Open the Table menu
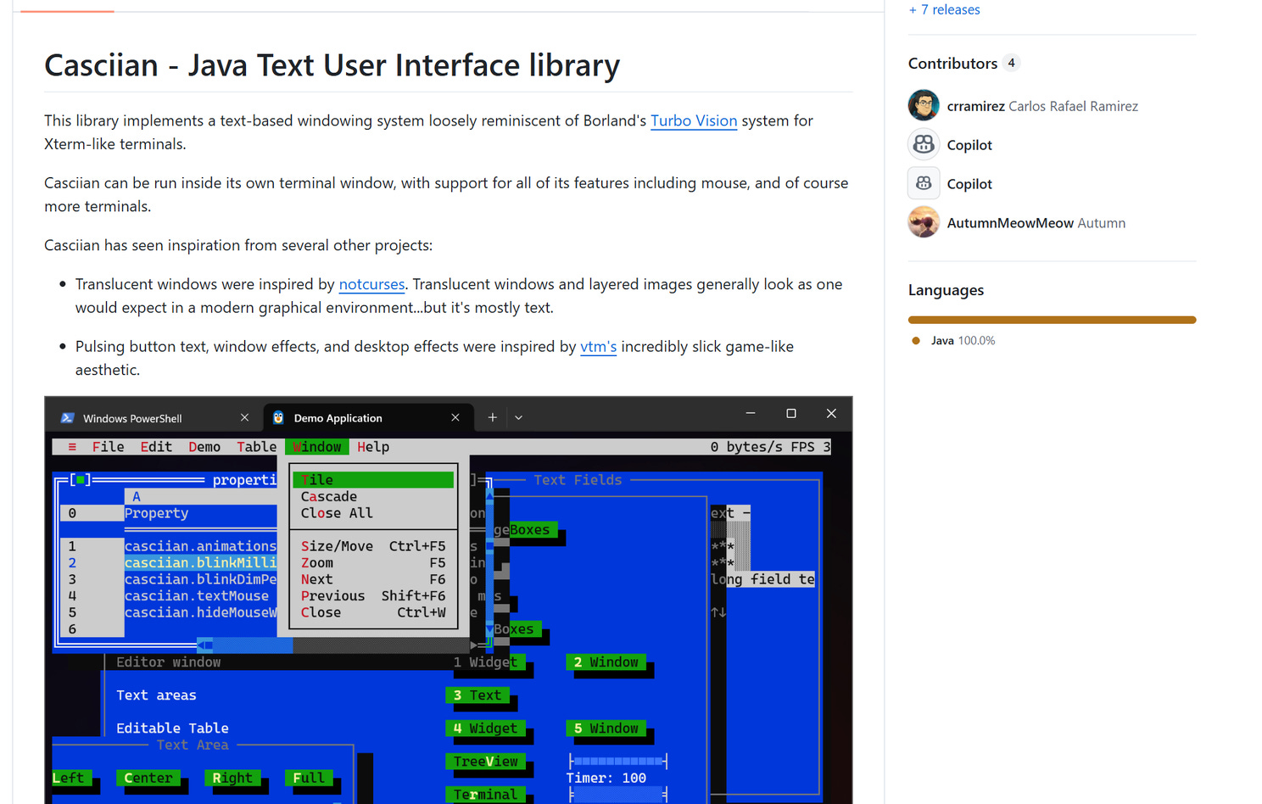The height and width of the screenshot is (804, 1262). pos(256,447)
